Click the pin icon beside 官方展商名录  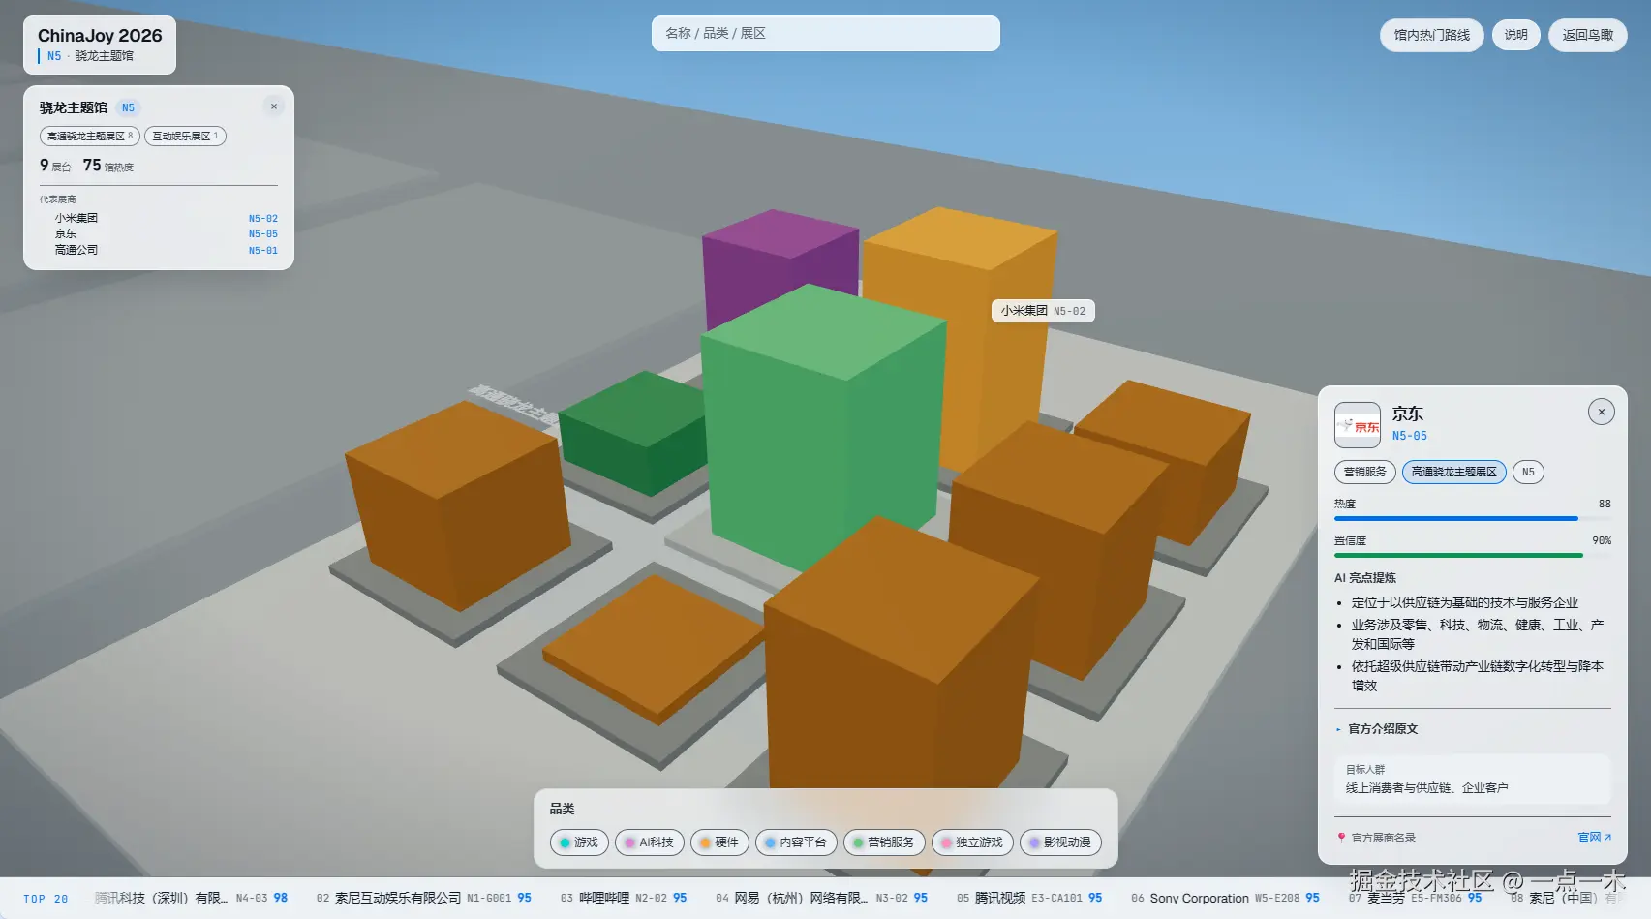tap(1341, 838)
